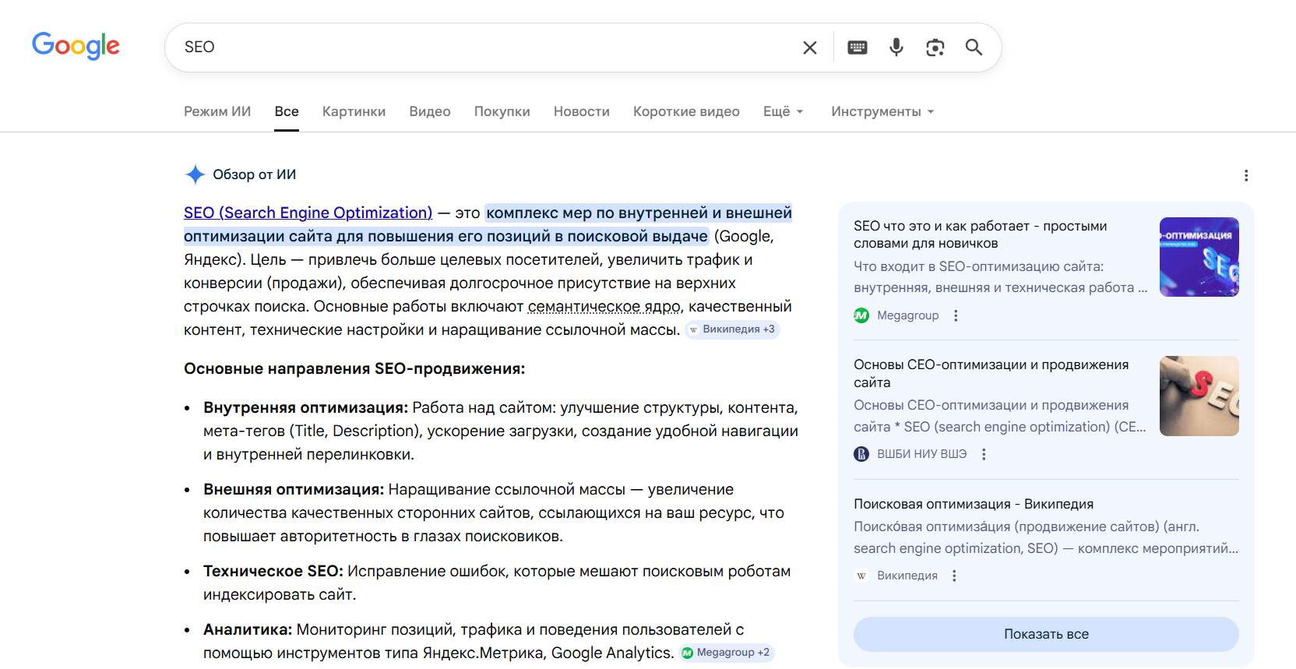This screenshot has width=1296, height=669.
Task: Click the Wikipedia favicon in source card
Action: pyautogui.click(x=861, y=576)
